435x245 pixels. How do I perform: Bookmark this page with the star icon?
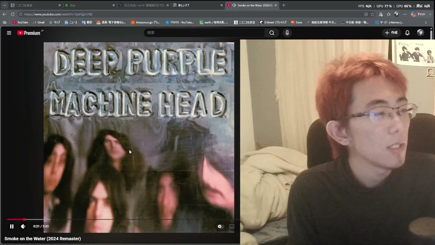(x=372, y=14)
